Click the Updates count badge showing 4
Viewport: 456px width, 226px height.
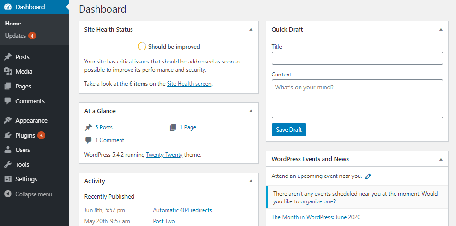32,36
